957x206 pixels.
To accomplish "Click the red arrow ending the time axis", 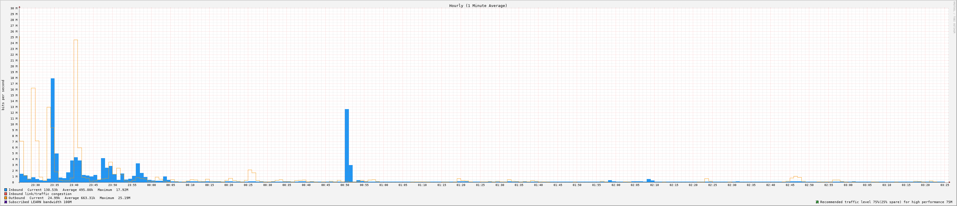I will click(949, 182).
